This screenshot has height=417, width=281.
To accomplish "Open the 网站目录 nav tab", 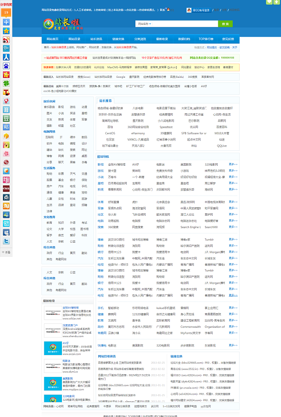I will pyautogui.click(x=74, y=39).
